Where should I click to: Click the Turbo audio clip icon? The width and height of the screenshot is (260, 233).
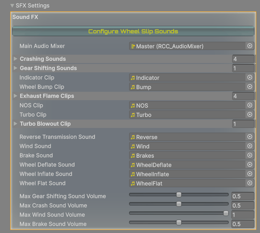point(133,115)
